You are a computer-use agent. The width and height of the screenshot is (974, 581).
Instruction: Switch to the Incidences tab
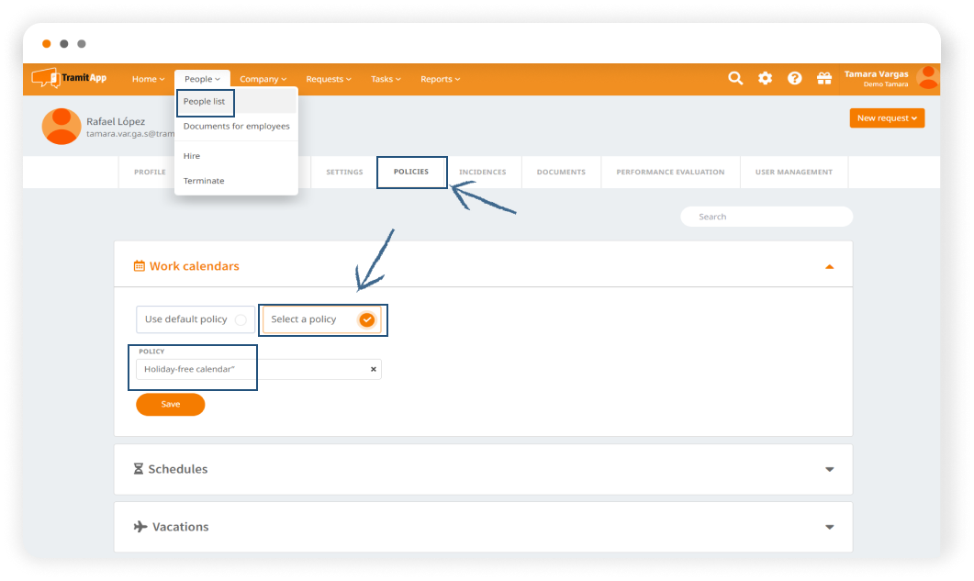482,173
